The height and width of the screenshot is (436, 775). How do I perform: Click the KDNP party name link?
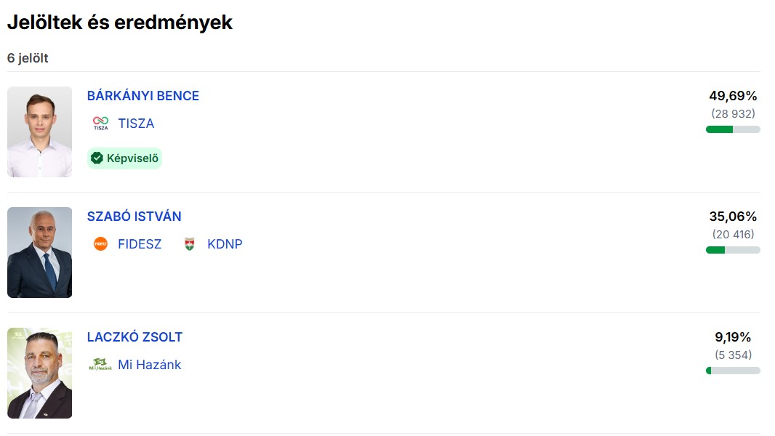[x=225, y=244]
